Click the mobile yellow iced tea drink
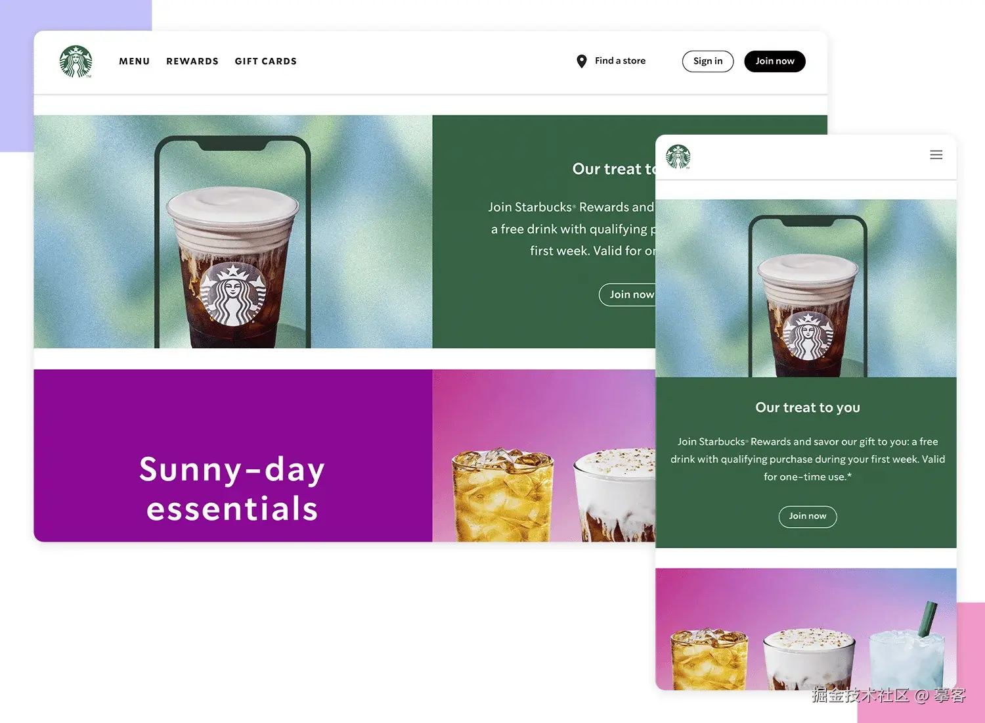 (709, 659)
